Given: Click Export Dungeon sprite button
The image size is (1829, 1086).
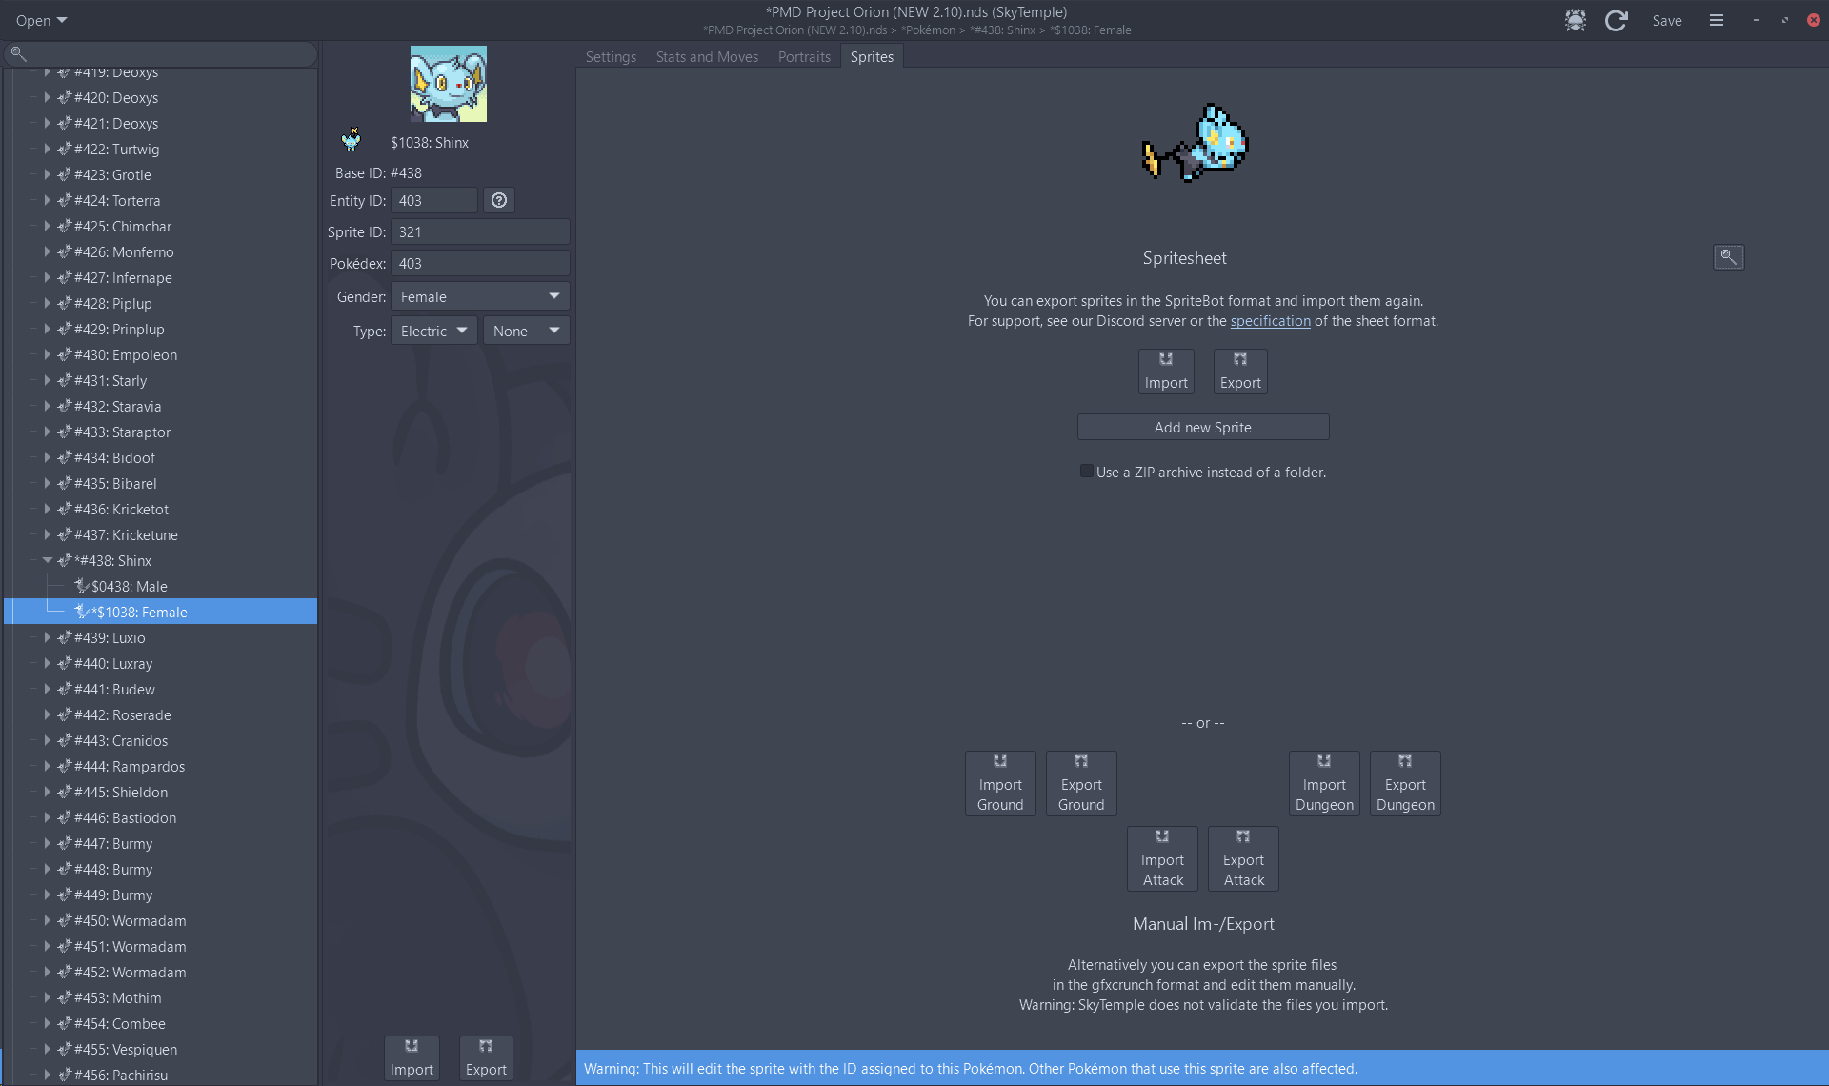Looking at the screenshot, I should (x=1405, y=783).
